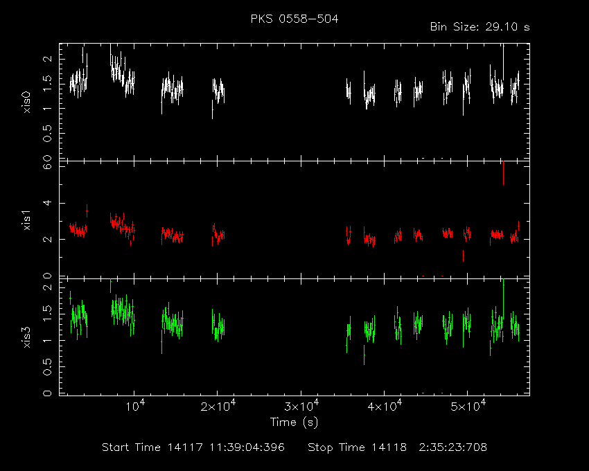Image resolution: width=589 pixels, height=471 pixels.
Task: Select the Start Time 14117 11:39:04:396 text
Action: [x=193, y=447]
